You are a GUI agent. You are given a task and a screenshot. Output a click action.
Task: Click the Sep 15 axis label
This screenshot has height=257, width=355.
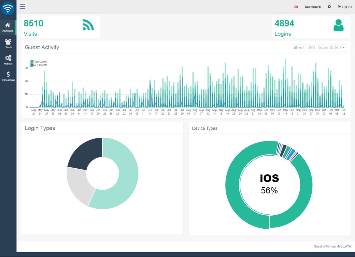coord(285,112)
